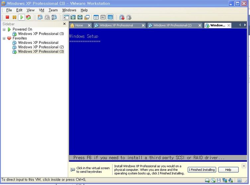The height and width of the screenshot is (185, 250).
Task: Close the Windows XP Professional (2) tab
Action: (x=200, y=25)
